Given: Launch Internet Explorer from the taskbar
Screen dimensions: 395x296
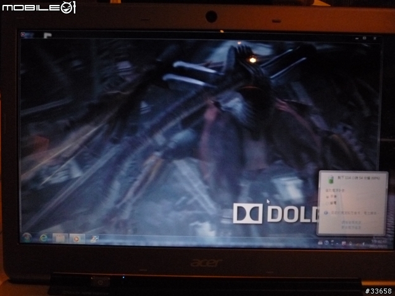Looking at the screenshot, I should pos(44,238).
